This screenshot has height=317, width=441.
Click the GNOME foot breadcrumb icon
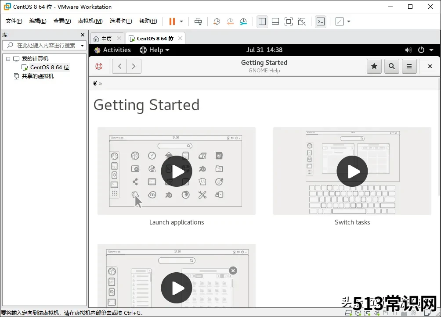[x=95, y=83]
